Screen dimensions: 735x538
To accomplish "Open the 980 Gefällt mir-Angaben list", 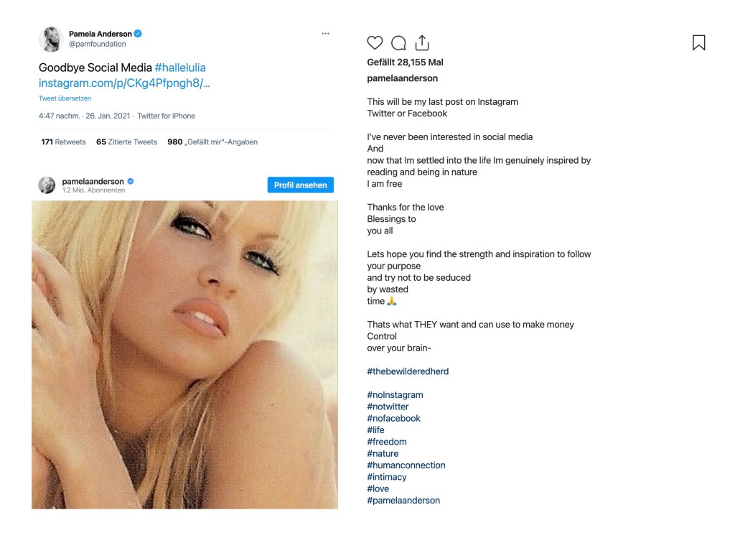I will click(x=212, y=142).
